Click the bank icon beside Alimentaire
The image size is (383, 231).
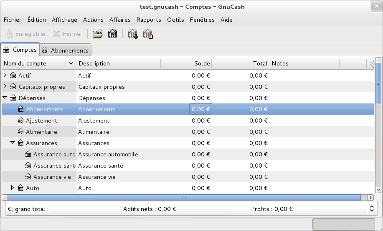[x=21, y=132]
